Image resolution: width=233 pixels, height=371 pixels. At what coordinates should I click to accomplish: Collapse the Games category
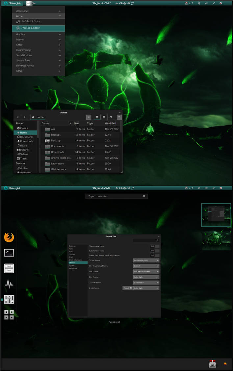pyautogui.click(x=39, y=16)
